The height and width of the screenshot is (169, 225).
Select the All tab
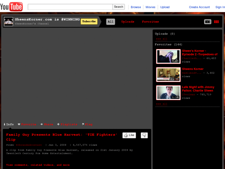click(x=110, y=22)
